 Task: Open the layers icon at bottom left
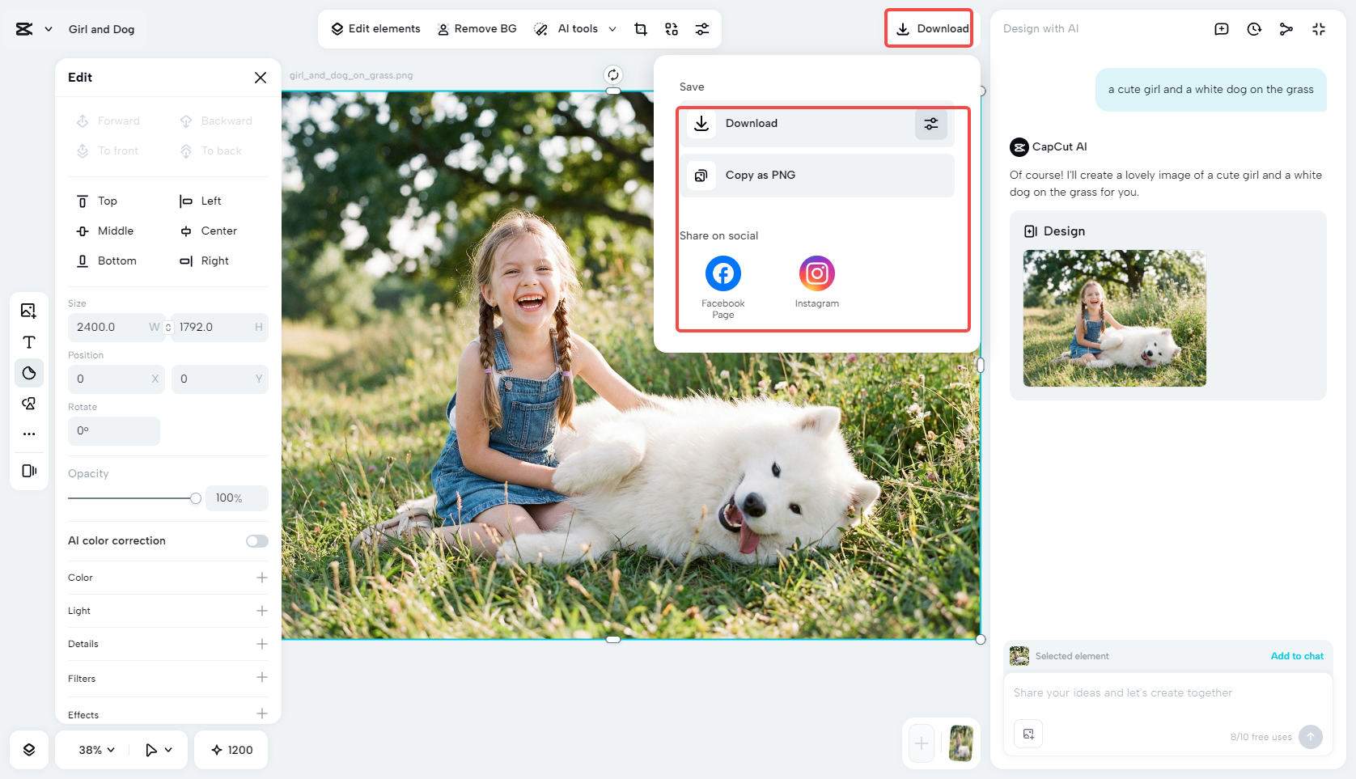pyautogui.click(x=29, y=750)
